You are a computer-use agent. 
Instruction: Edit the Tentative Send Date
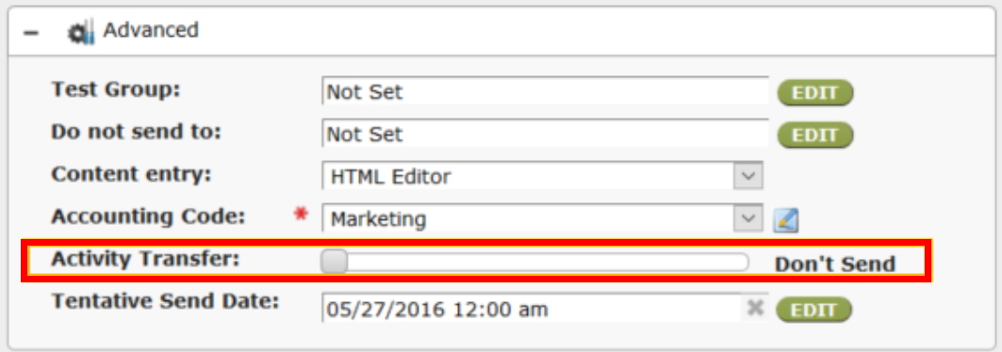point(813,310)
